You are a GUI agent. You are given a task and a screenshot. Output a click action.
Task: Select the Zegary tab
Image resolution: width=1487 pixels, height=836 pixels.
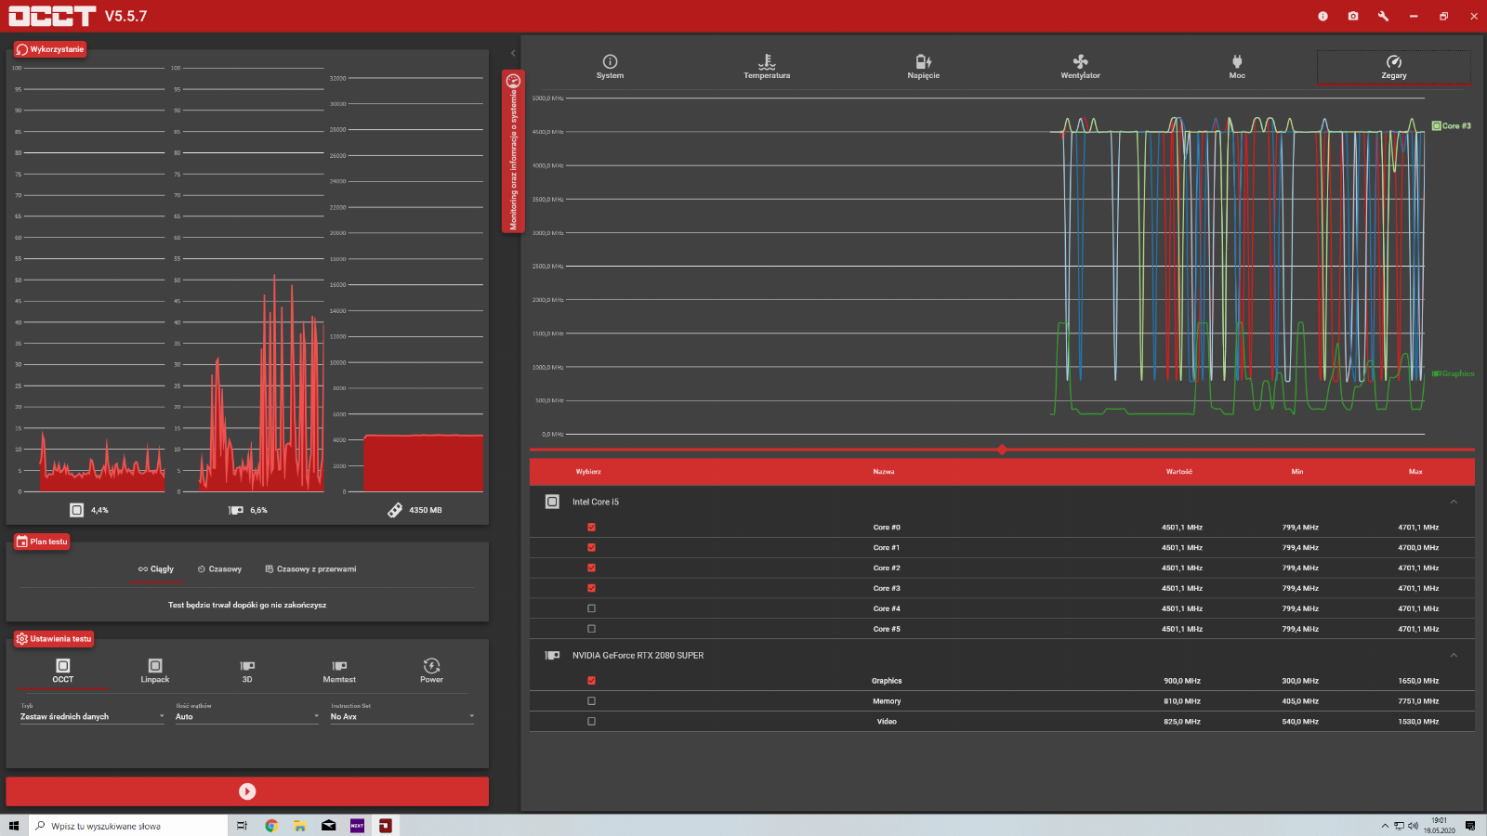click(x=1393, y=67)
